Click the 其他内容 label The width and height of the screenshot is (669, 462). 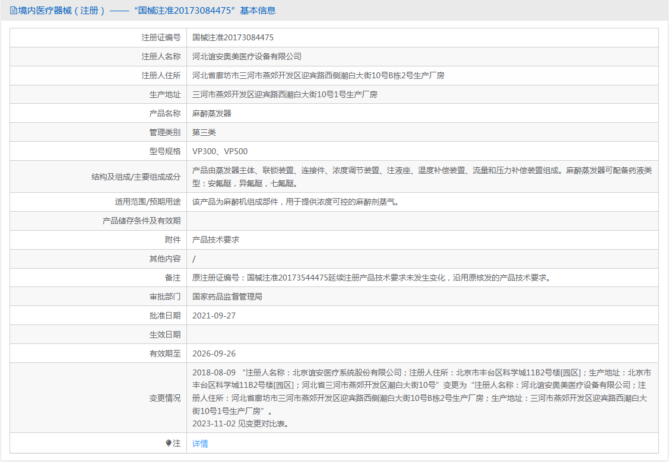(164, 259)
